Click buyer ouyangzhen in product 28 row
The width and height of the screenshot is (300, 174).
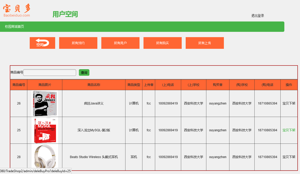click(218, 157)
